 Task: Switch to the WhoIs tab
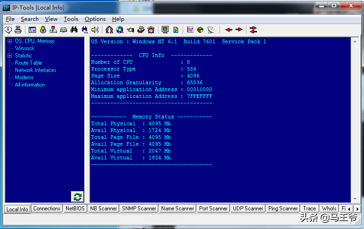pos(329,209)
